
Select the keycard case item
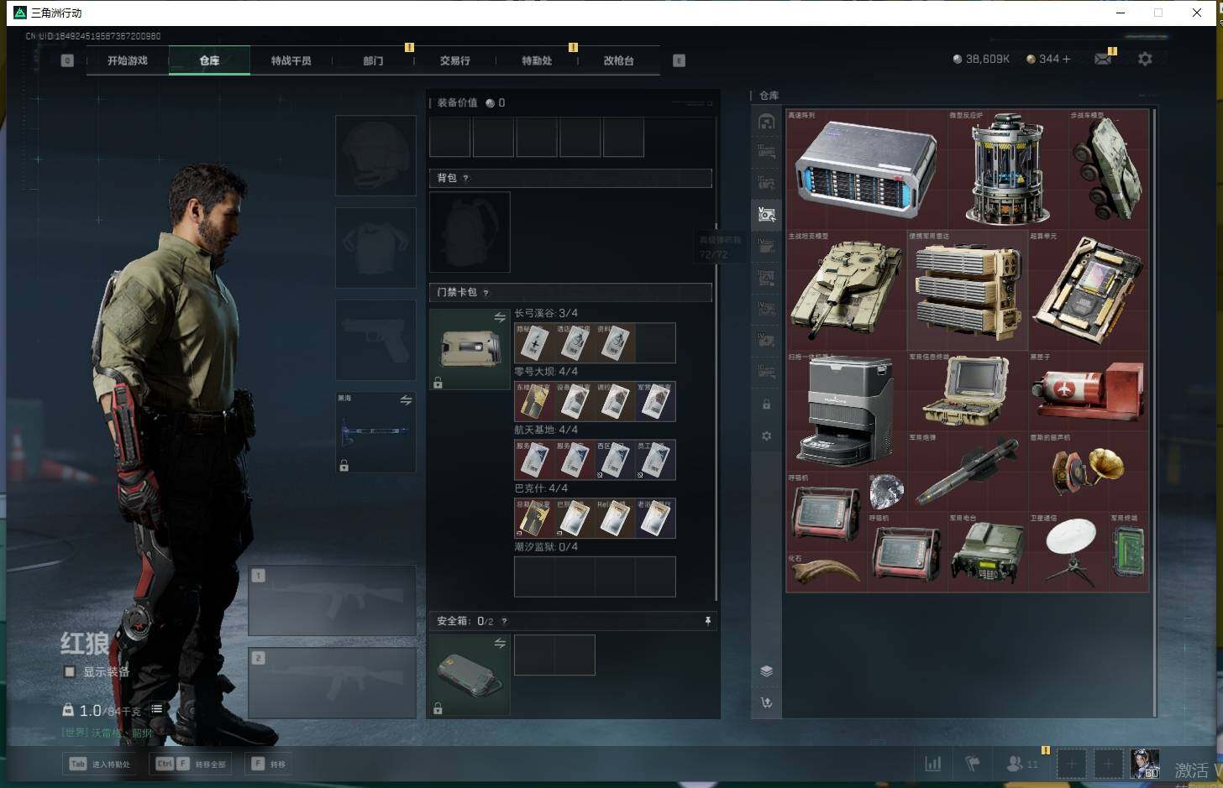470,349
